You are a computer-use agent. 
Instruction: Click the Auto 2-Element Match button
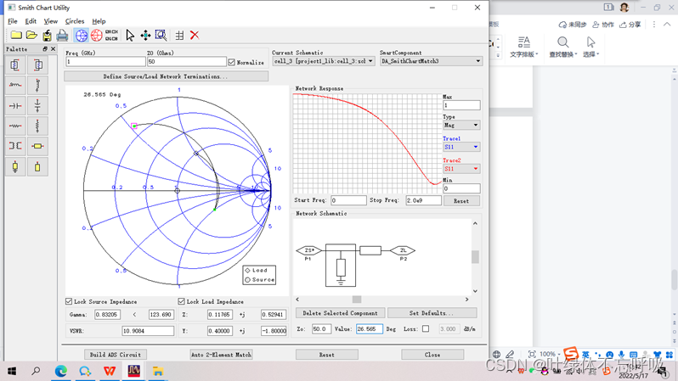point(222,355)
